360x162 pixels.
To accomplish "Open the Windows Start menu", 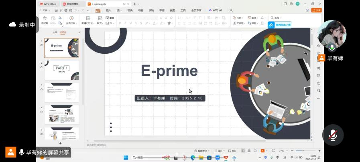I will (x=126, y=158).
